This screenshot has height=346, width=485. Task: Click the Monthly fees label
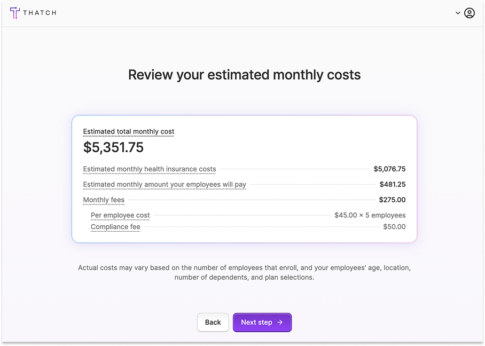point(104,200)
